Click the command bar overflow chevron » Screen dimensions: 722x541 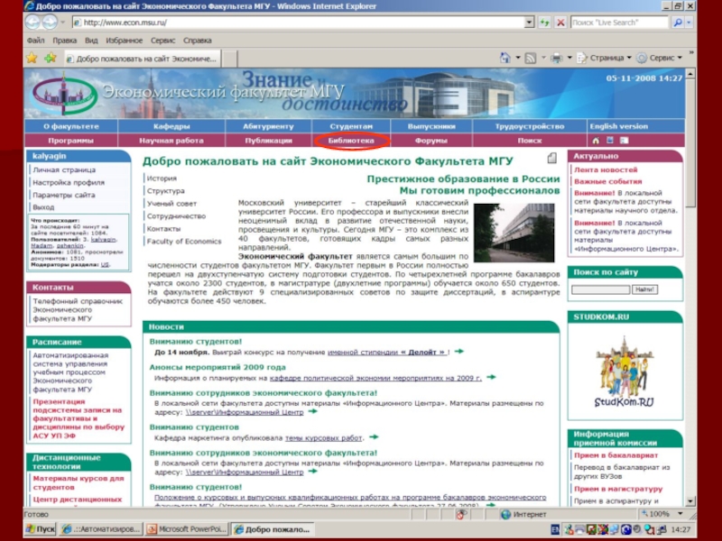[691, 53]
